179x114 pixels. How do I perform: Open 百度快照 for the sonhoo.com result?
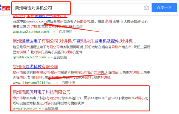[66, 32]
